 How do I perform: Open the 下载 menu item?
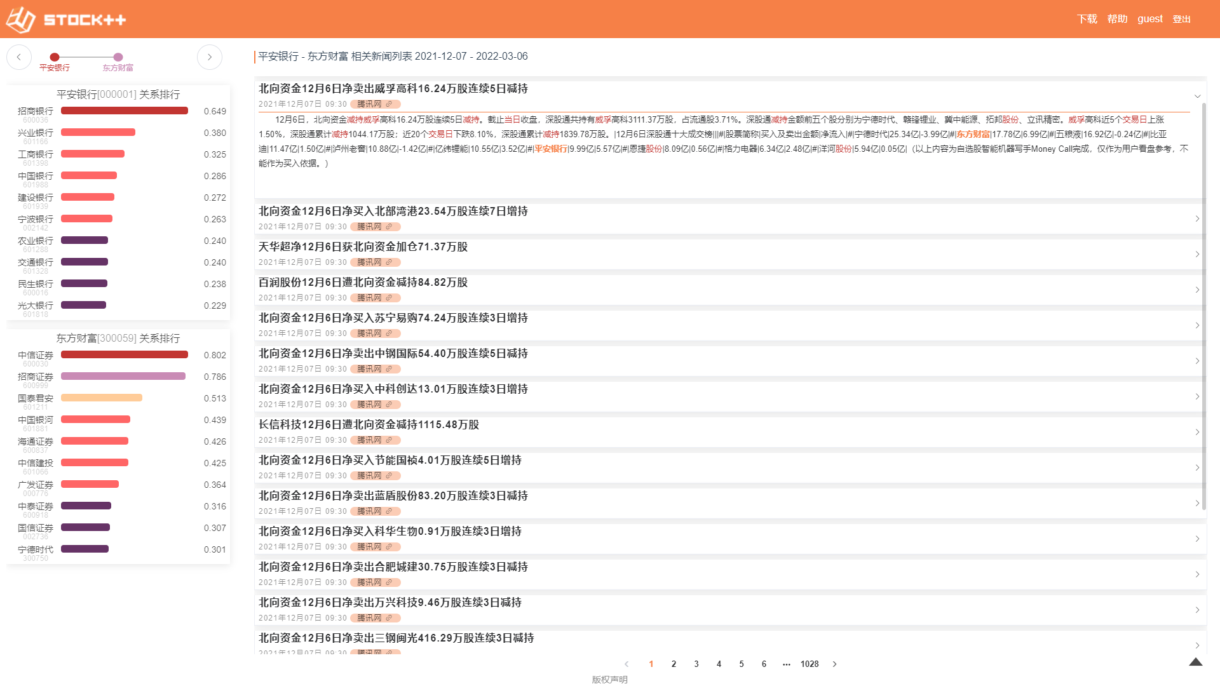(1087, 19)
